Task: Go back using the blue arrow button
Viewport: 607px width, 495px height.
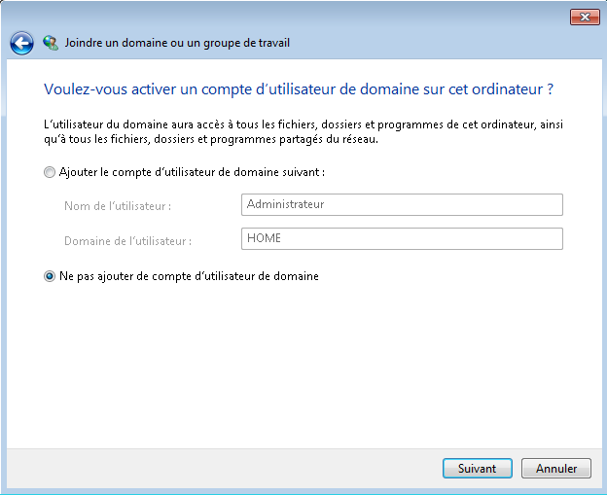Action: [21, 43]
